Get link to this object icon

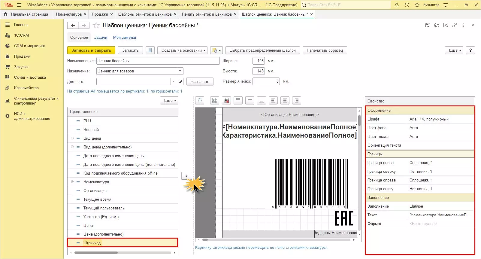pyautogui.click(x=455, y=25)
